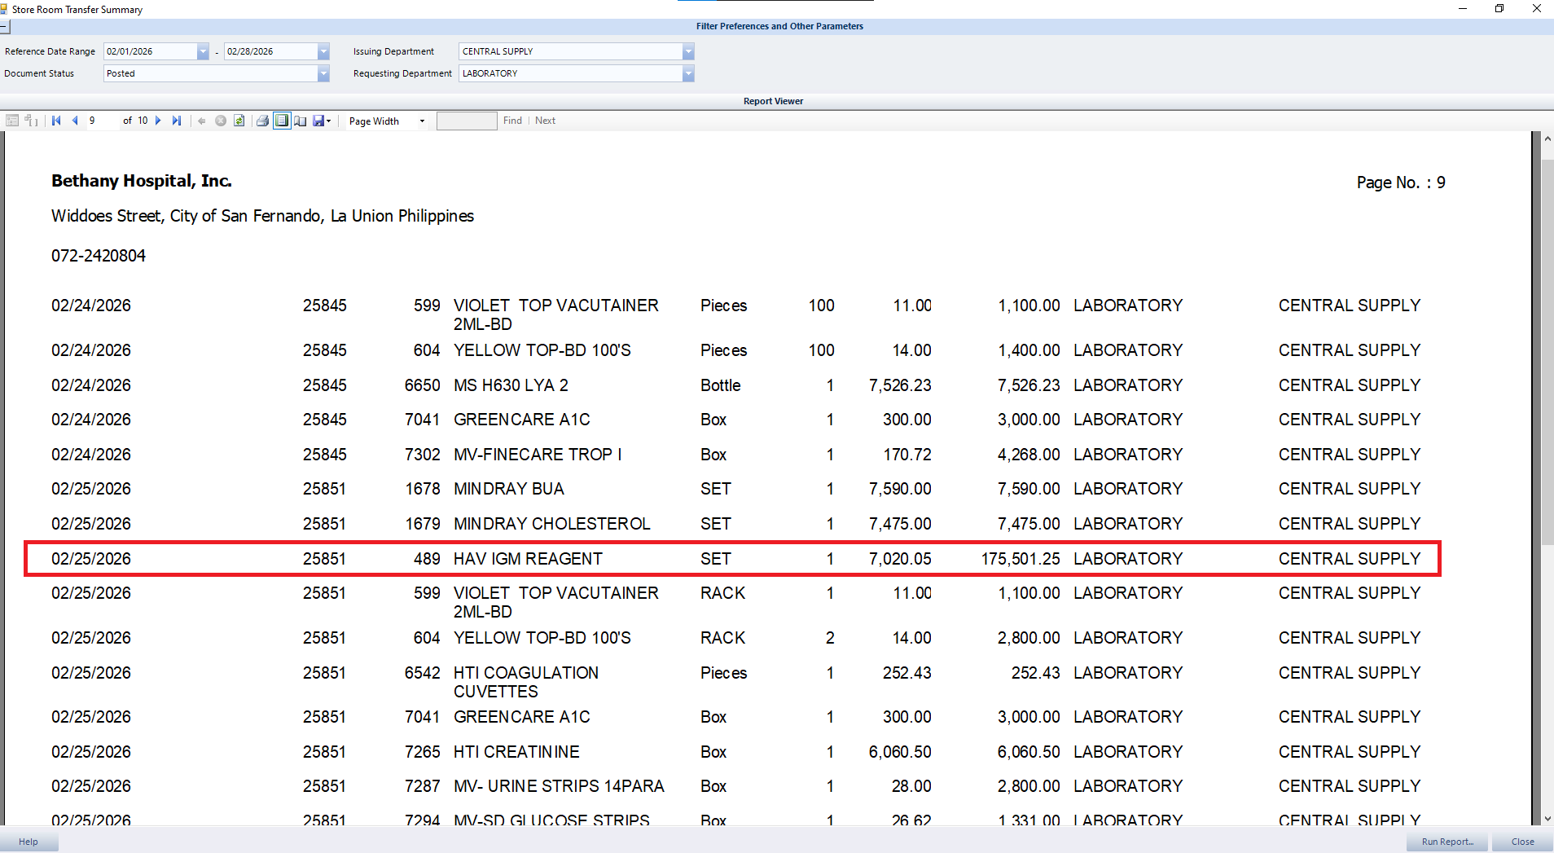Open the Document Status dropdown
Viewport: 1554px width, 853px height.
pos(323,73)
